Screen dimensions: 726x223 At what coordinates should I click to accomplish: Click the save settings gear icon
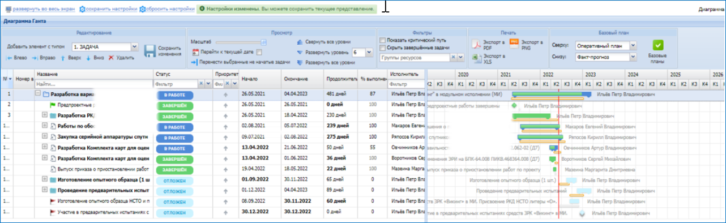82,10
